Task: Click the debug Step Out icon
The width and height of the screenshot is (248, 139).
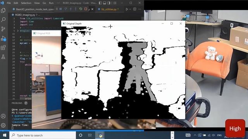Action: (x=76, y=9)
